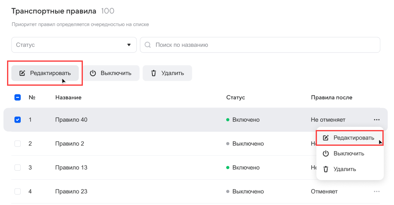The image size is (394, 205).
Task: Click the Статус dropdown arrow
Action: click(128, 45)
